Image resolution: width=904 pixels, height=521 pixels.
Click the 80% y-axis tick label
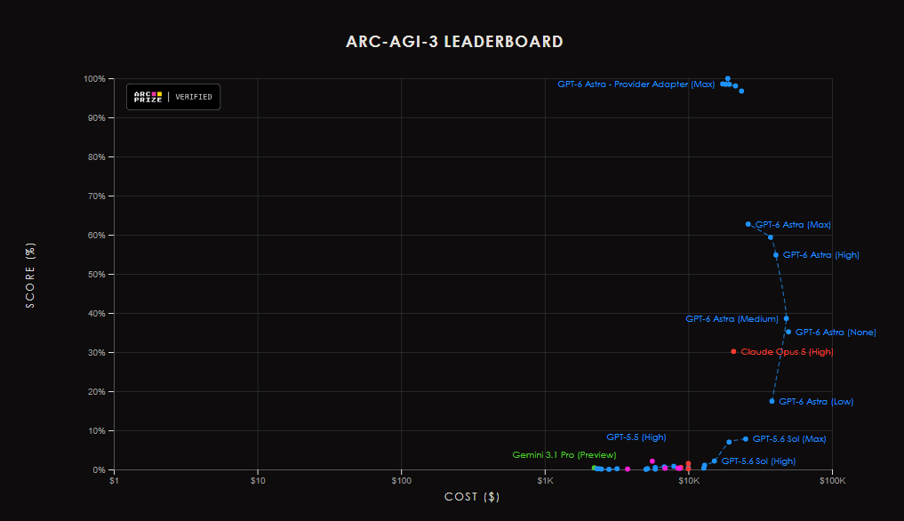pyautogui.click(x=96, y=157)
